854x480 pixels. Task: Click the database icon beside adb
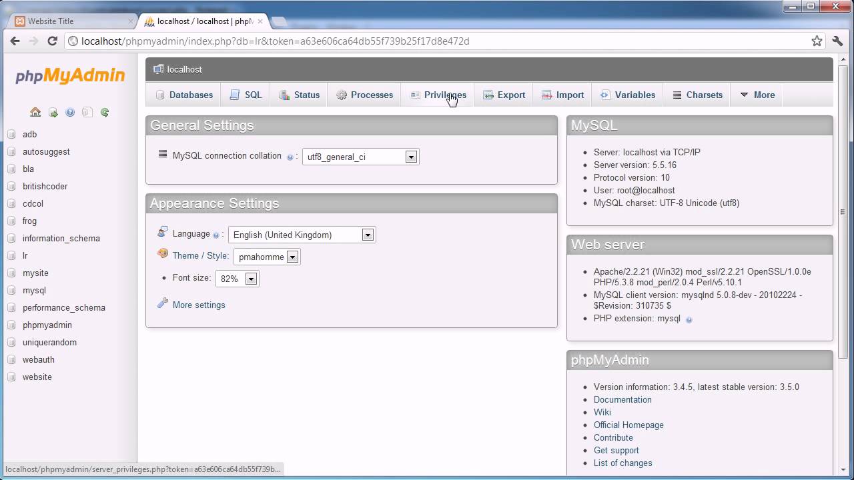point(11,135)
